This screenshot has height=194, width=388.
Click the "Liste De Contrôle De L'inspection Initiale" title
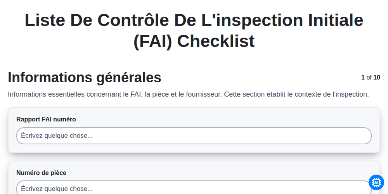point(194,20)
